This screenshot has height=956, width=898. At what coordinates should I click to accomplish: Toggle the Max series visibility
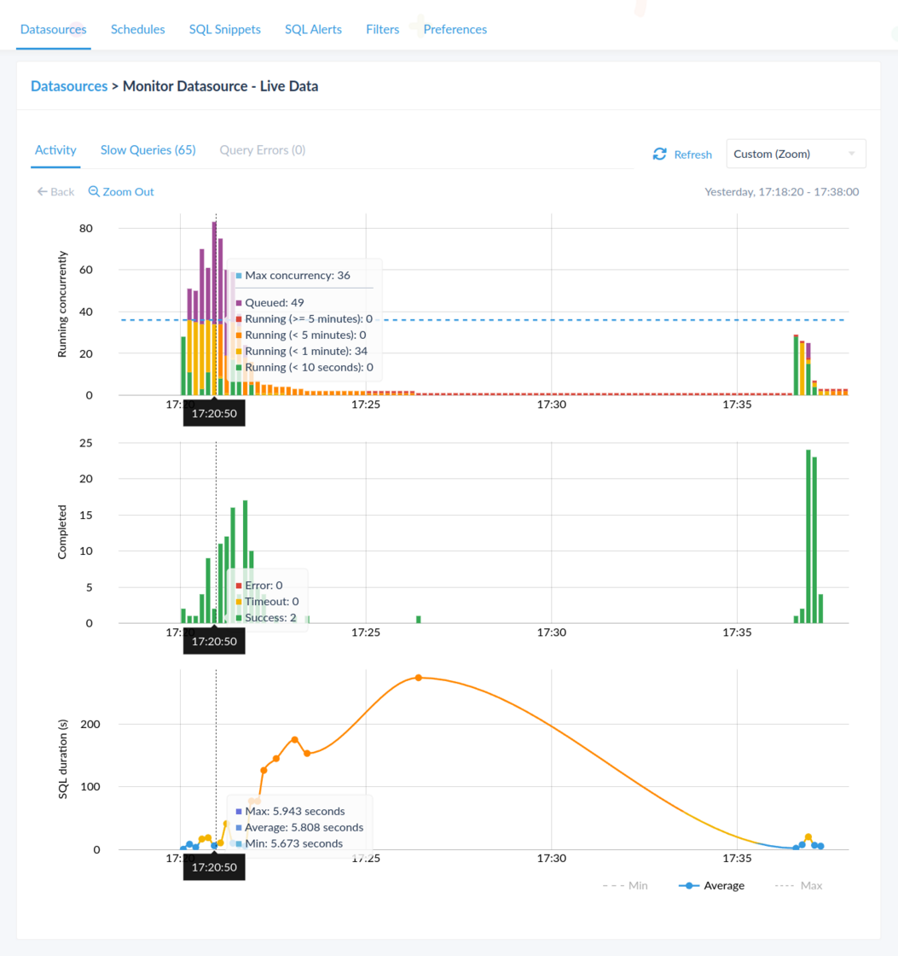point(799,885)
